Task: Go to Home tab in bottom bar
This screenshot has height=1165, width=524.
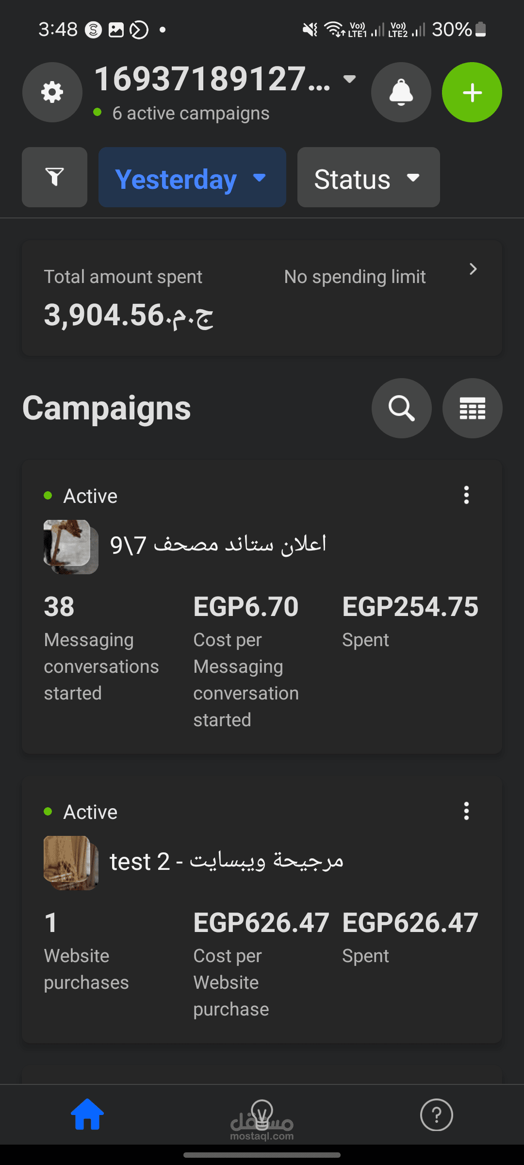Action: pyautogui.click(x=87, y=1115)
